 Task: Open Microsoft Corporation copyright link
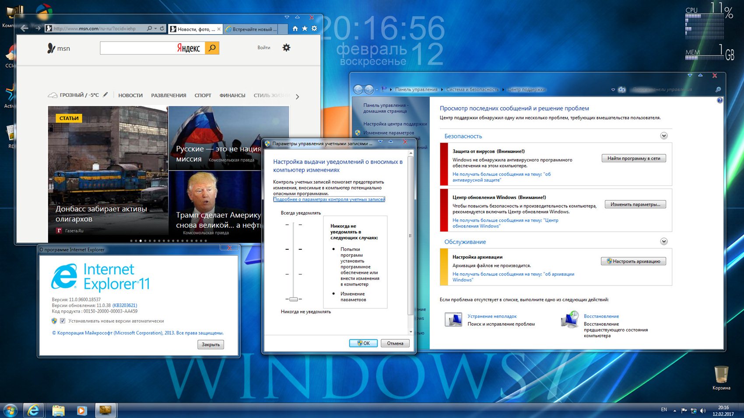click(x=138, y=333)
